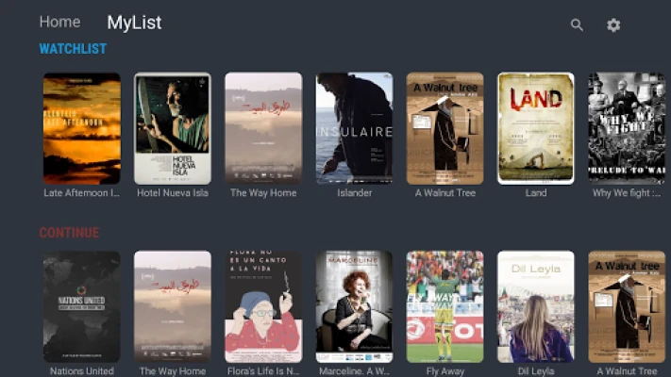The width and height of the screenshot is (671, 377).
Task: Select A Walnut Tree in Watchlist row
Action: (x=445, y=129)
